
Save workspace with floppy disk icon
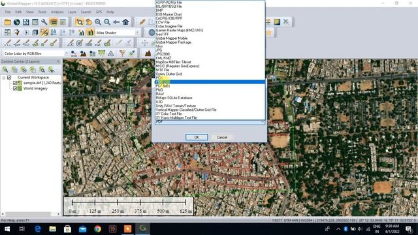[x=26, y=22]
